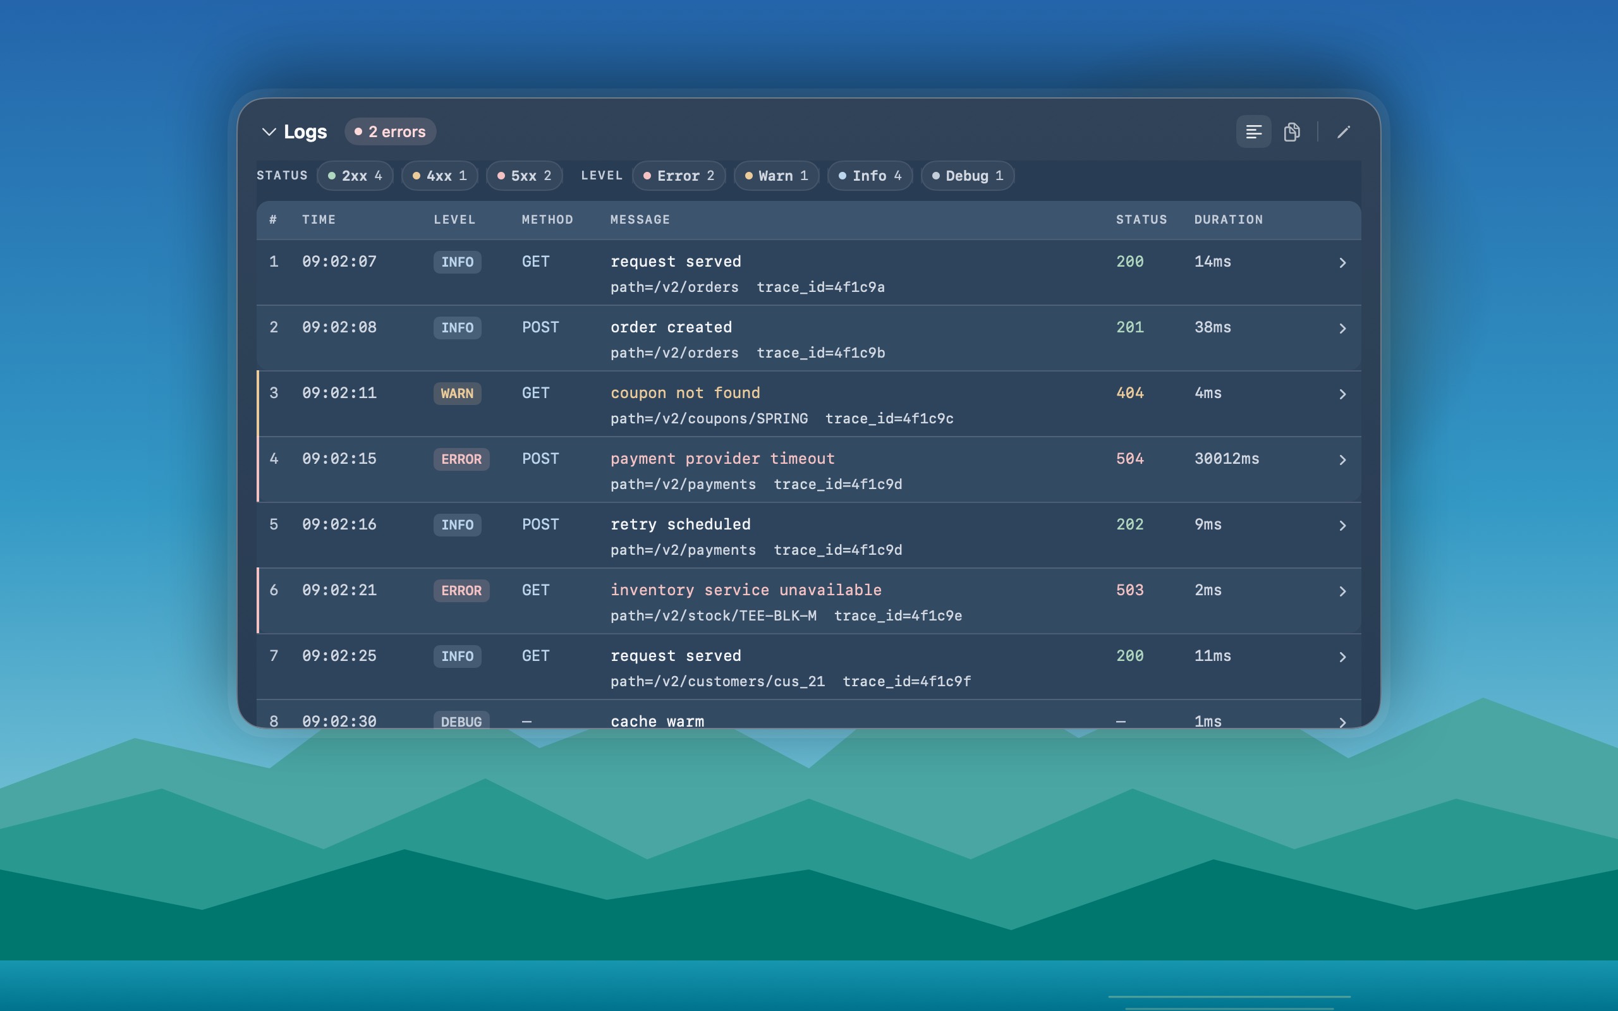Select message 'coupon not found'

click(x=685, y=393)
